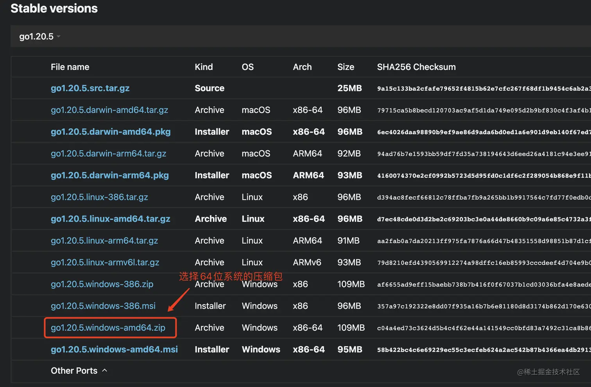Select checksum starting with 79d8210e
The height and width of the screenshot is (387, 591).
click(x=484, y=263)
